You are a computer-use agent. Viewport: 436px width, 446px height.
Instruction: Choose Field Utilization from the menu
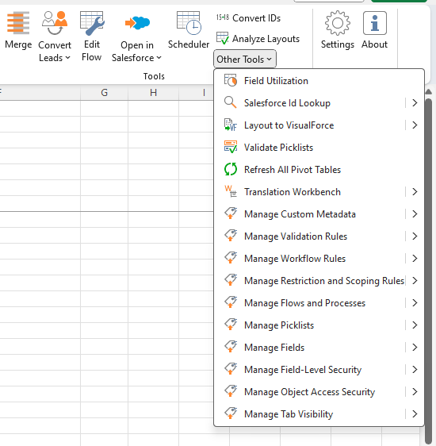coord(319,80)
